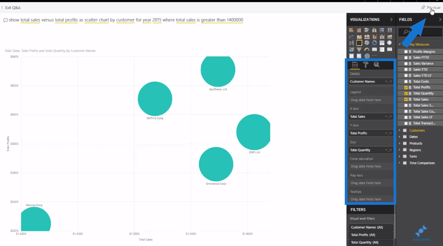Screen dimensions: 443x246
Task: Check the Profits Margins measure
Action: click(x=406, y=52)
